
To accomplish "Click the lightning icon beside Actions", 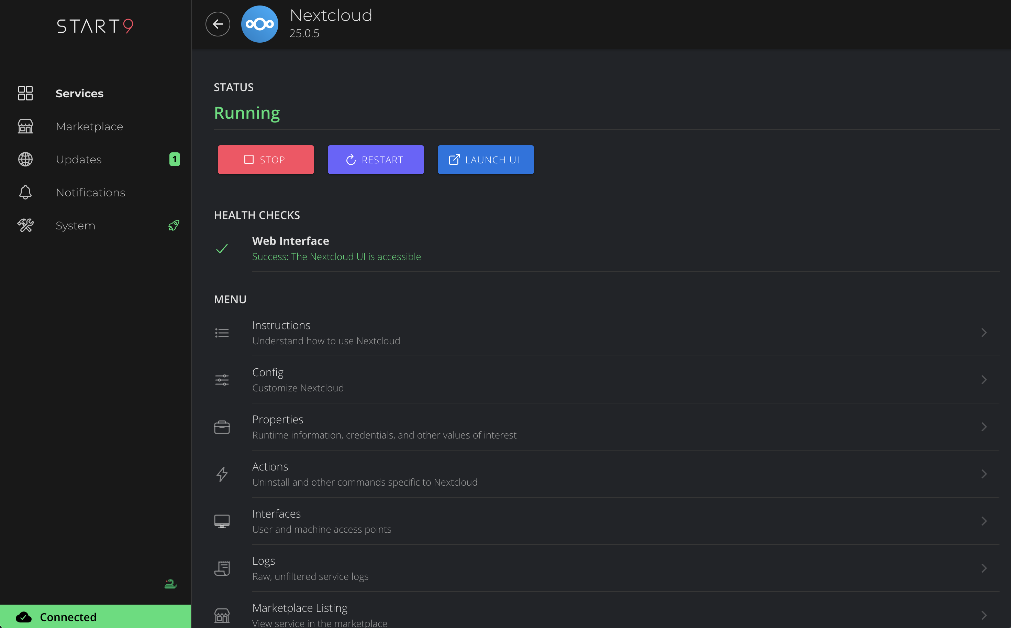I will 222,474.
